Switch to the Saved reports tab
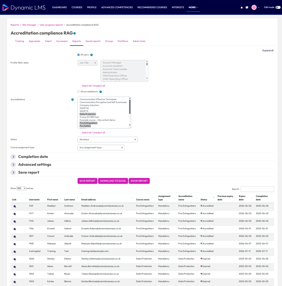The image size is (282, 286). click(93, 41)
